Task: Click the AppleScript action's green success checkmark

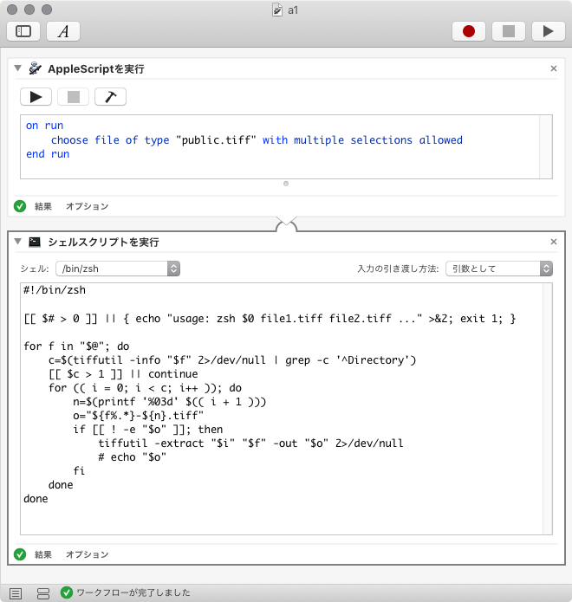Action: point(20,206)
